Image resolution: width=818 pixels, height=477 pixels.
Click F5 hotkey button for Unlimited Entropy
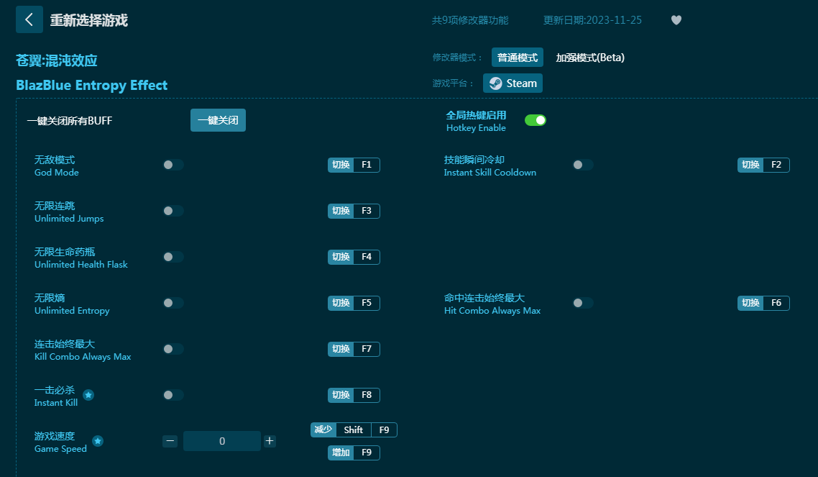coord(354,303)
